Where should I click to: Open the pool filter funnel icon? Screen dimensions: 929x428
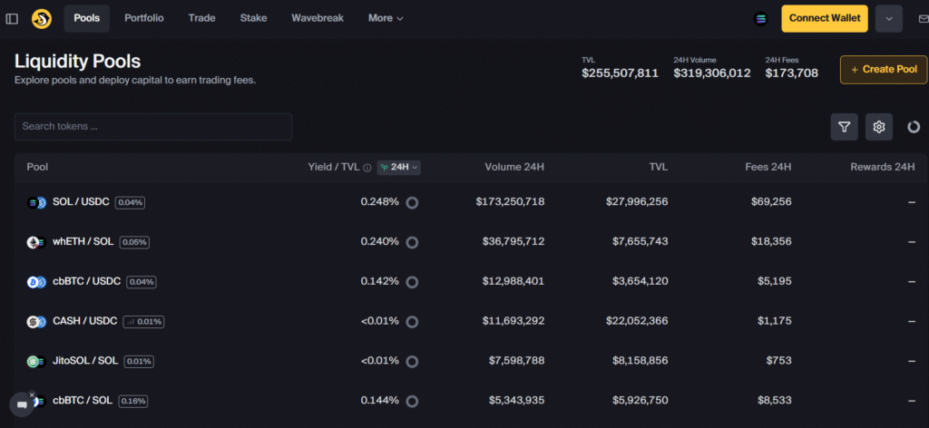(x=844, y=127)
